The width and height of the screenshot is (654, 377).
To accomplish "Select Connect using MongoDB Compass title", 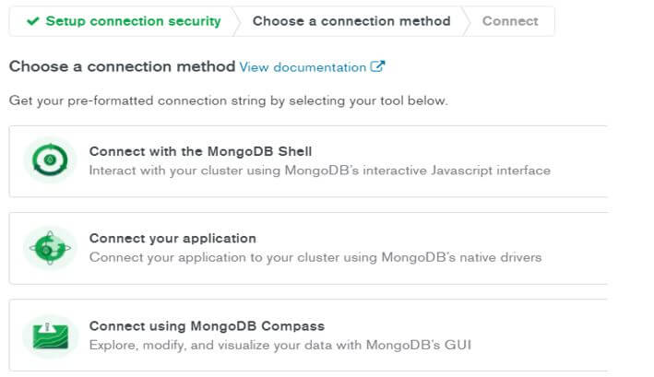I will (207, 325).
